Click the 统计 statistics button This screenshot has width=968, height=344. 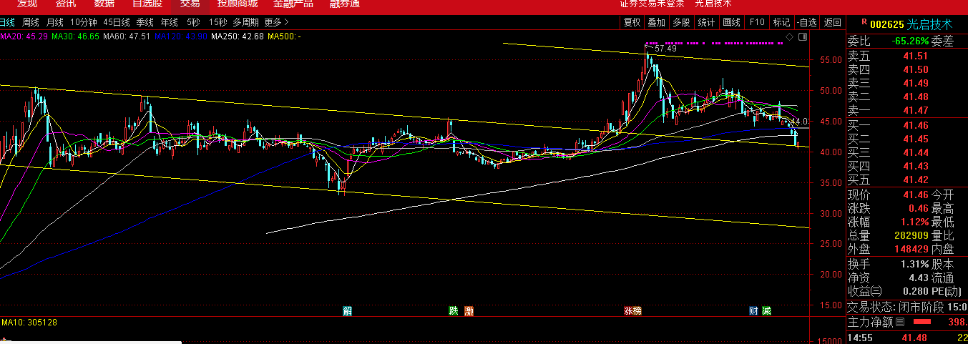tap(706, 23)
